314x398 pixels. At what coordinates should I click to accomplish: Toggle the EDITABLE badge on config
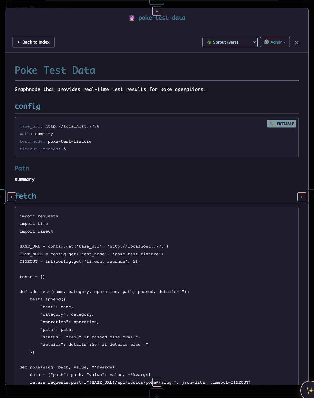(281, 124)
